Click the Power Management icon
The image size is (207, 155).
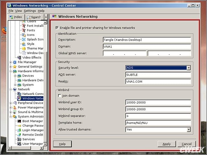(15, 108)
